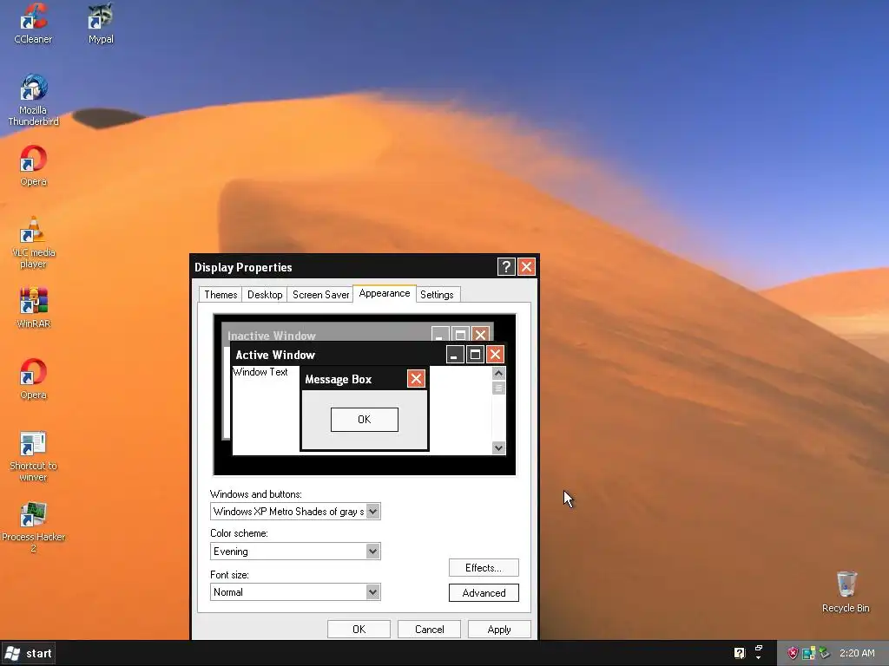This screenshot has height=666, width=889.
Task: Select the Appearance tab
Action: [x=385, y=293]
